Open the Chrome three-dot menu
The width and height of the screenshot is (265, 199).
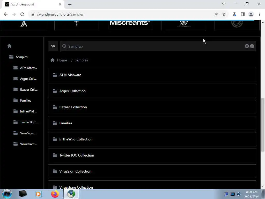259,15
